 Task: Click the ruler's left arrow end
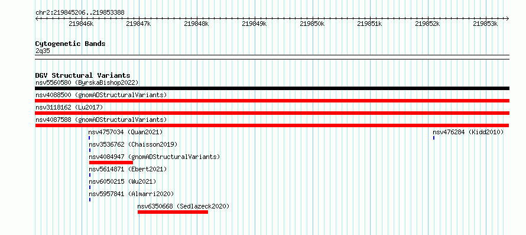pos(37,18)
